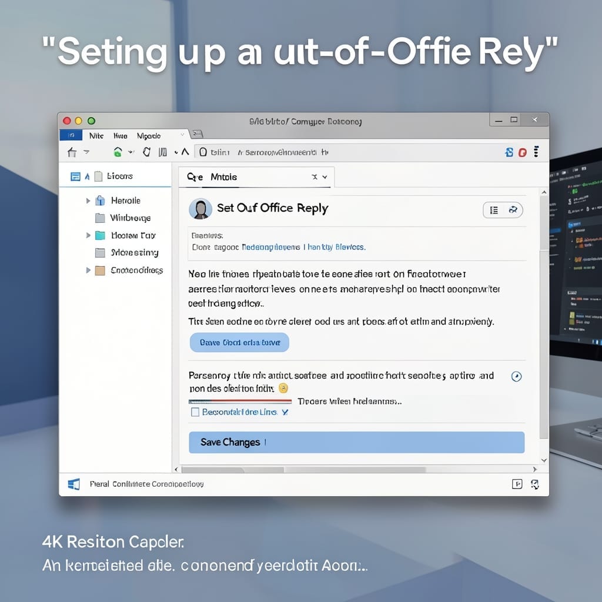Open the Mipaoio menu
The width and height of the screenshot is (602, 602).
point(149,136)
